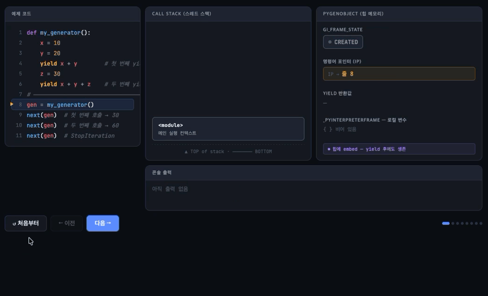Click the 콘솔 출력 console panel header
This screenshot has width=488, height=296.
(x=162, y=172)
